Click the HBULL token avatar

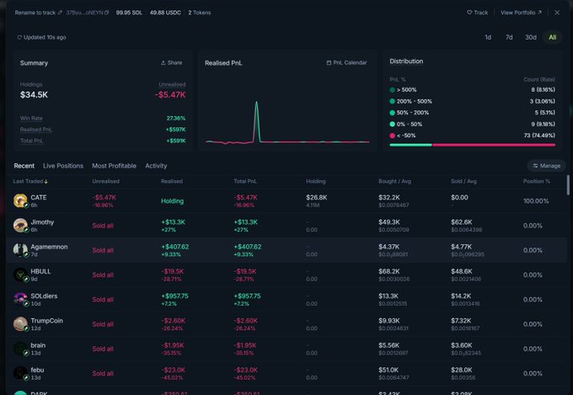tap(20, 275)
